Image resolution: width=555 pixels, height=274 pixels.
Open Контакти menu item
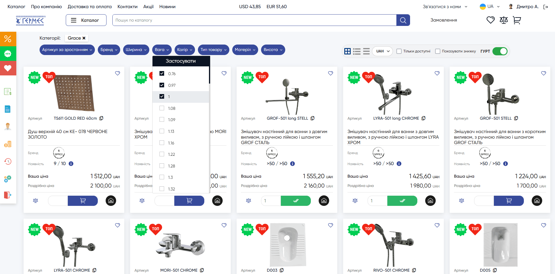click(x=127, y=6)
